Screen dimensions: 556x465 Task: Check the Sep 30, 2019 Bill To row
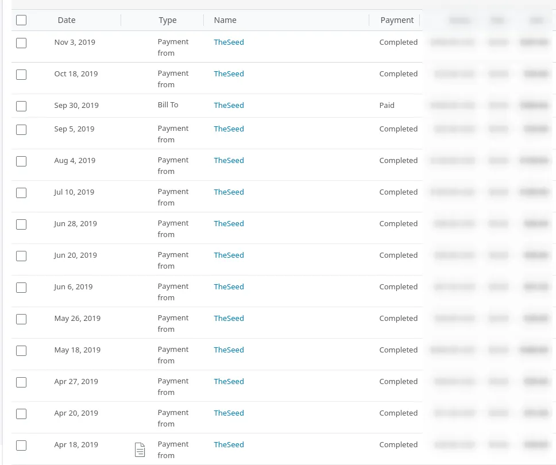coord(21,106)
